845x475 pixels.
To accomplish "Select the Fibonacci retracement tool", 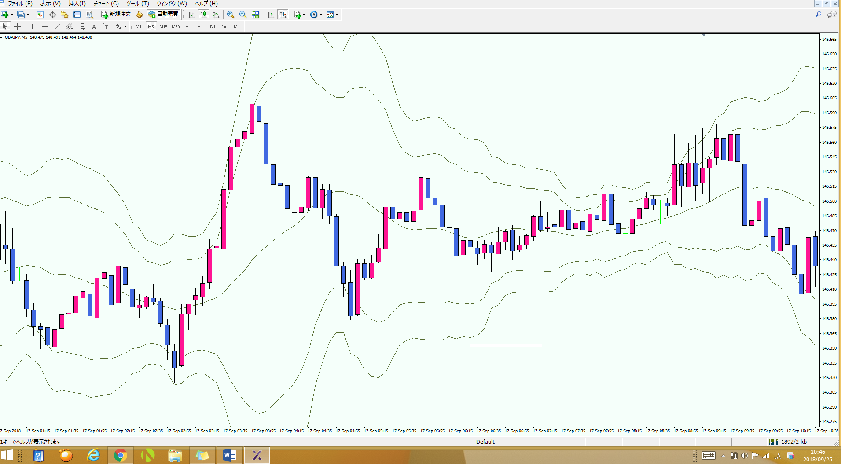I will coord(81,27).
